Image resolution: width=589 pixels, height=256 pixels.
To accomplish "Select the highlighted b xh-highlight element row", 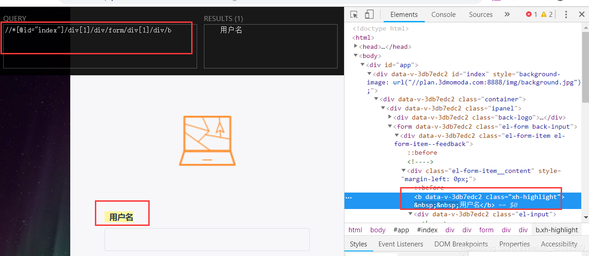I will point(463,201).
